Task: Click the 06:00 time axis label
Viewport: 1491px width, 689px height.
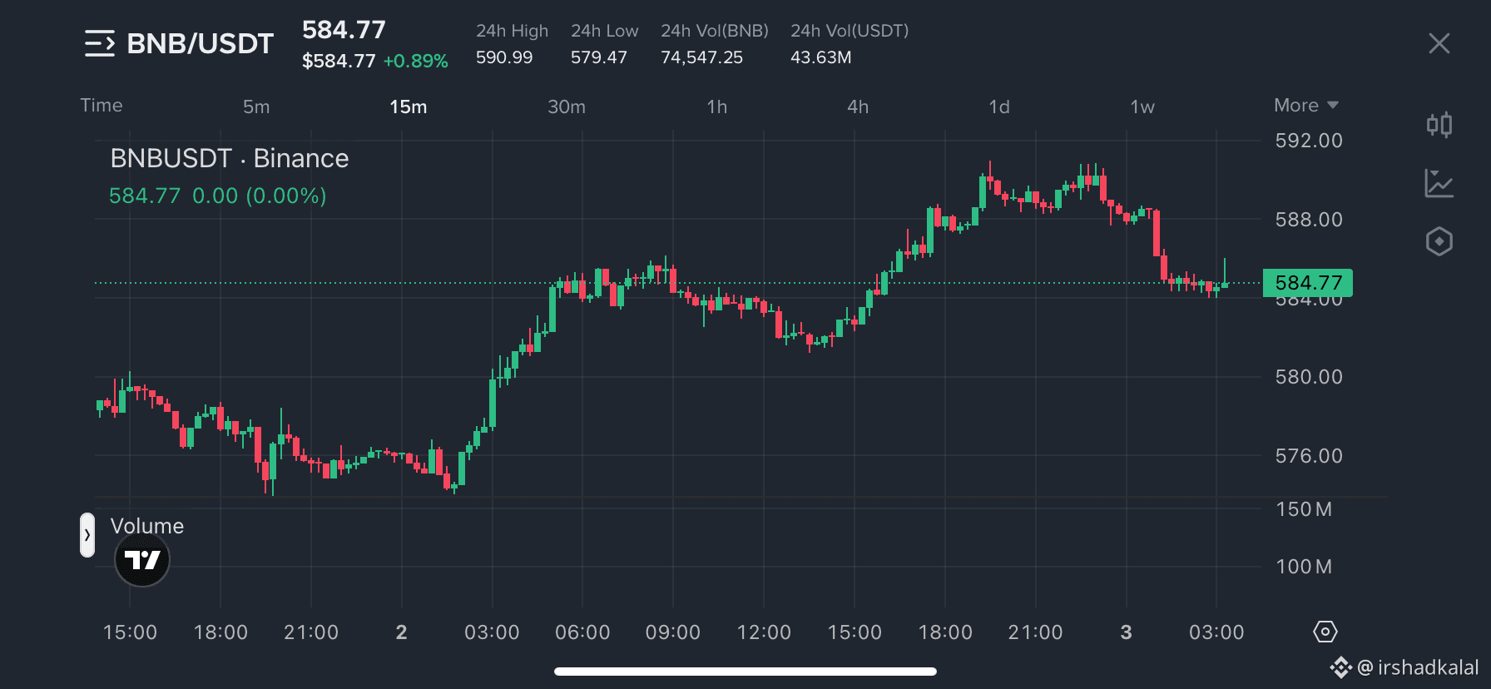Action: click(x=582, y=632)
